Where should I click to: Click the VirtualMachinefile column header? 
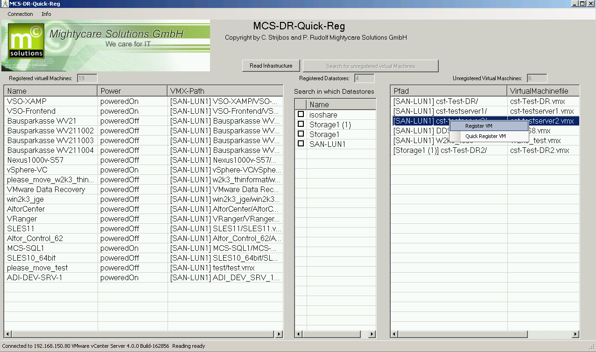click(543, 91)
